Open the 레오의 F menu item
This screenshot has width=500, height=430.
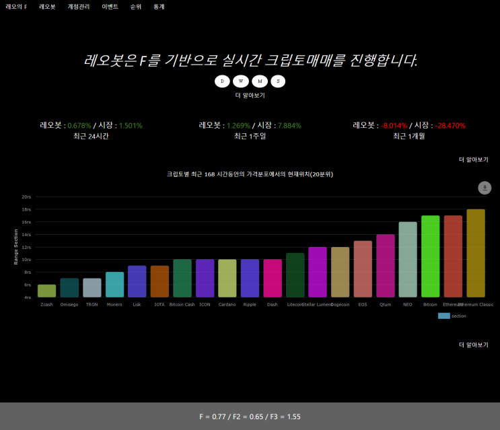16,7
